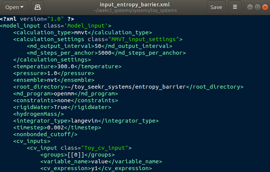Click the 'Model_input' class value

pos(86,26)
